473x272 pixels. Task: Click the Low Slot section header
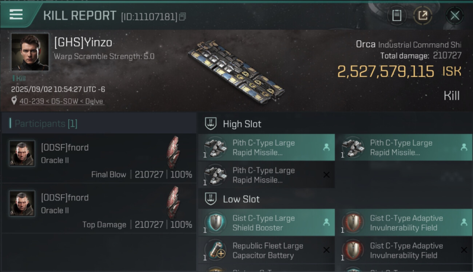(x=241, y=199)
